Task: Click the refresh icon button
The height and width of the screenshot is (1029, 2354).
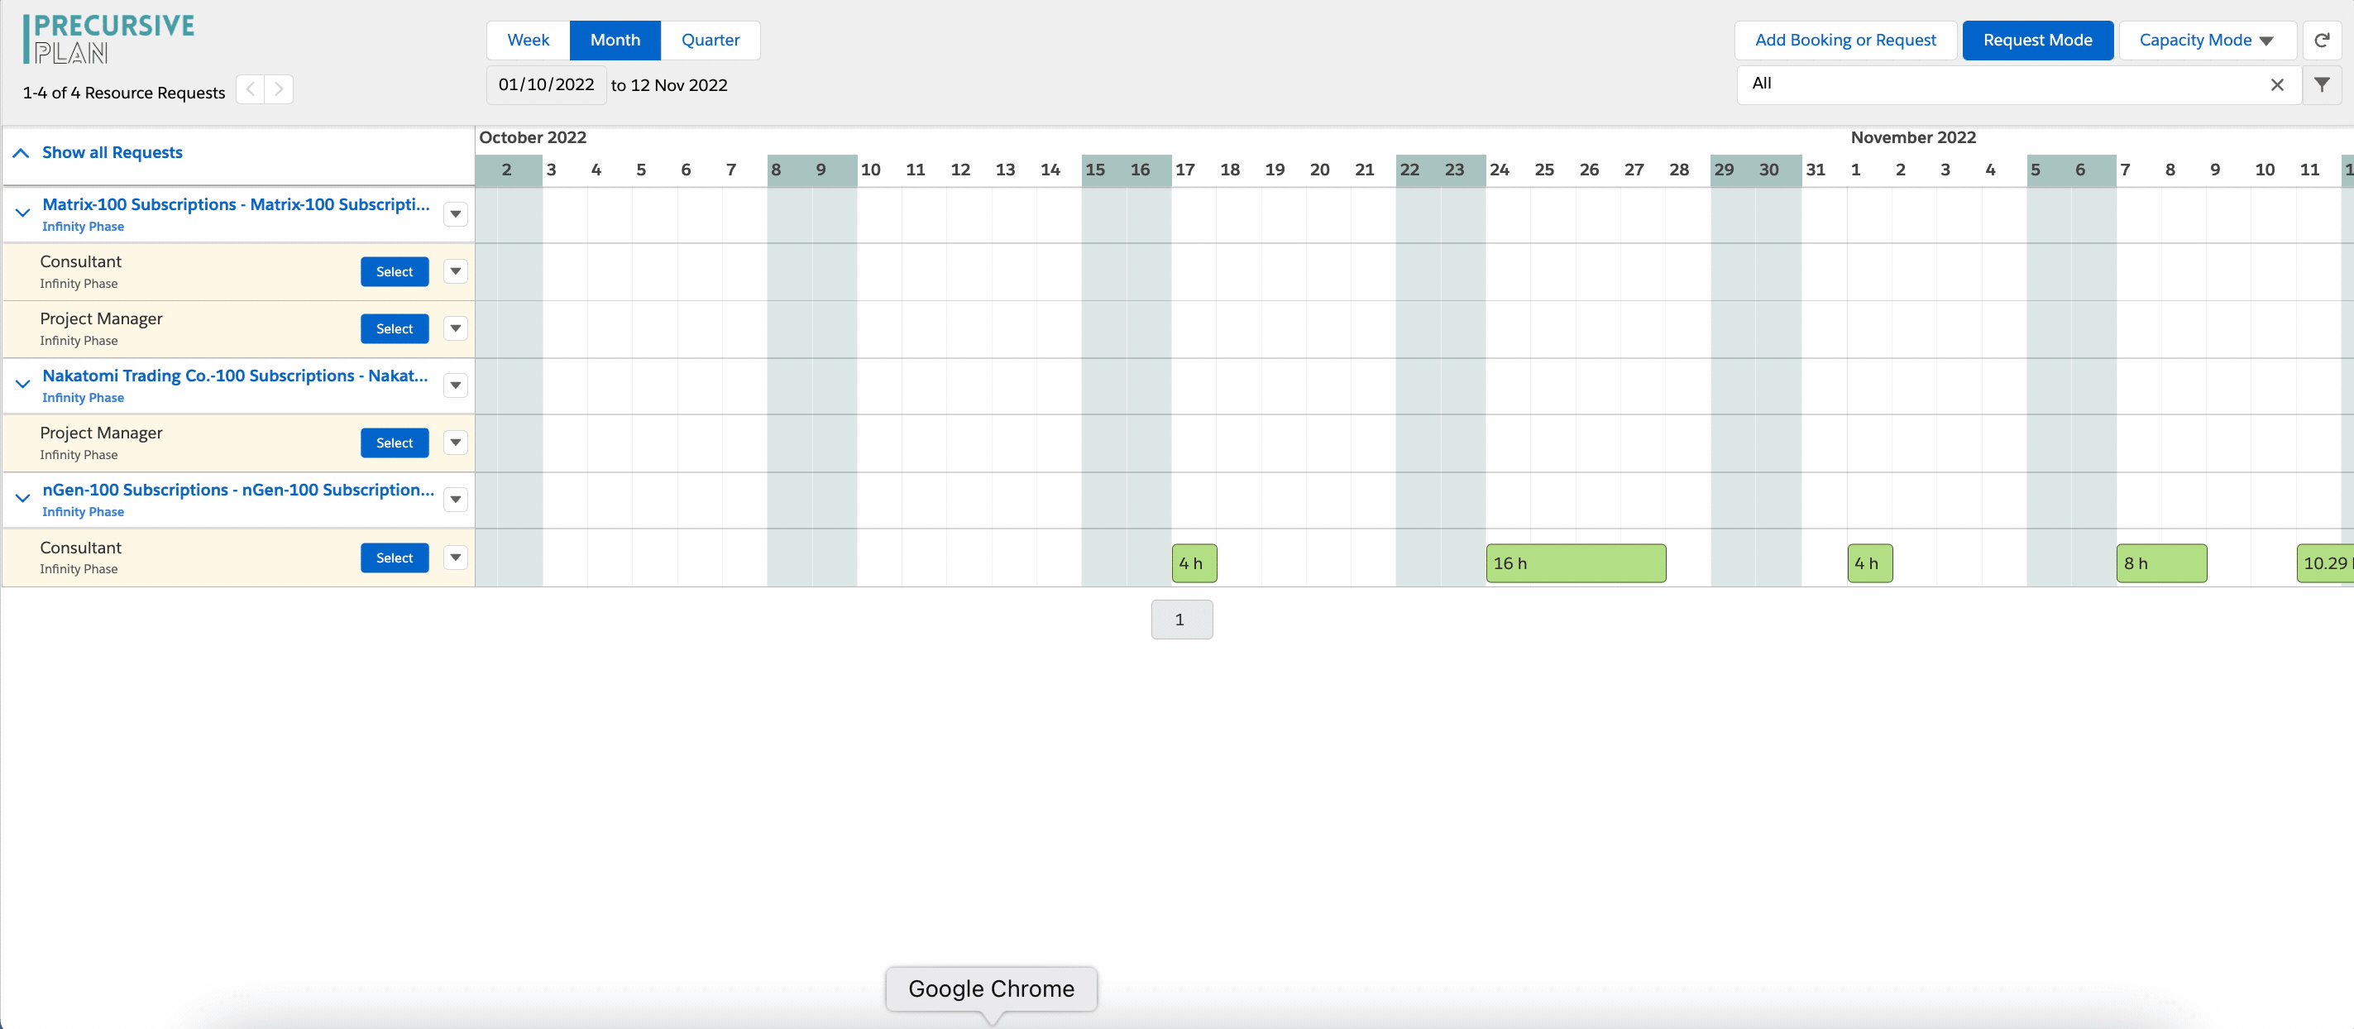Action: pyautogui.click(x=2321, y=41)
